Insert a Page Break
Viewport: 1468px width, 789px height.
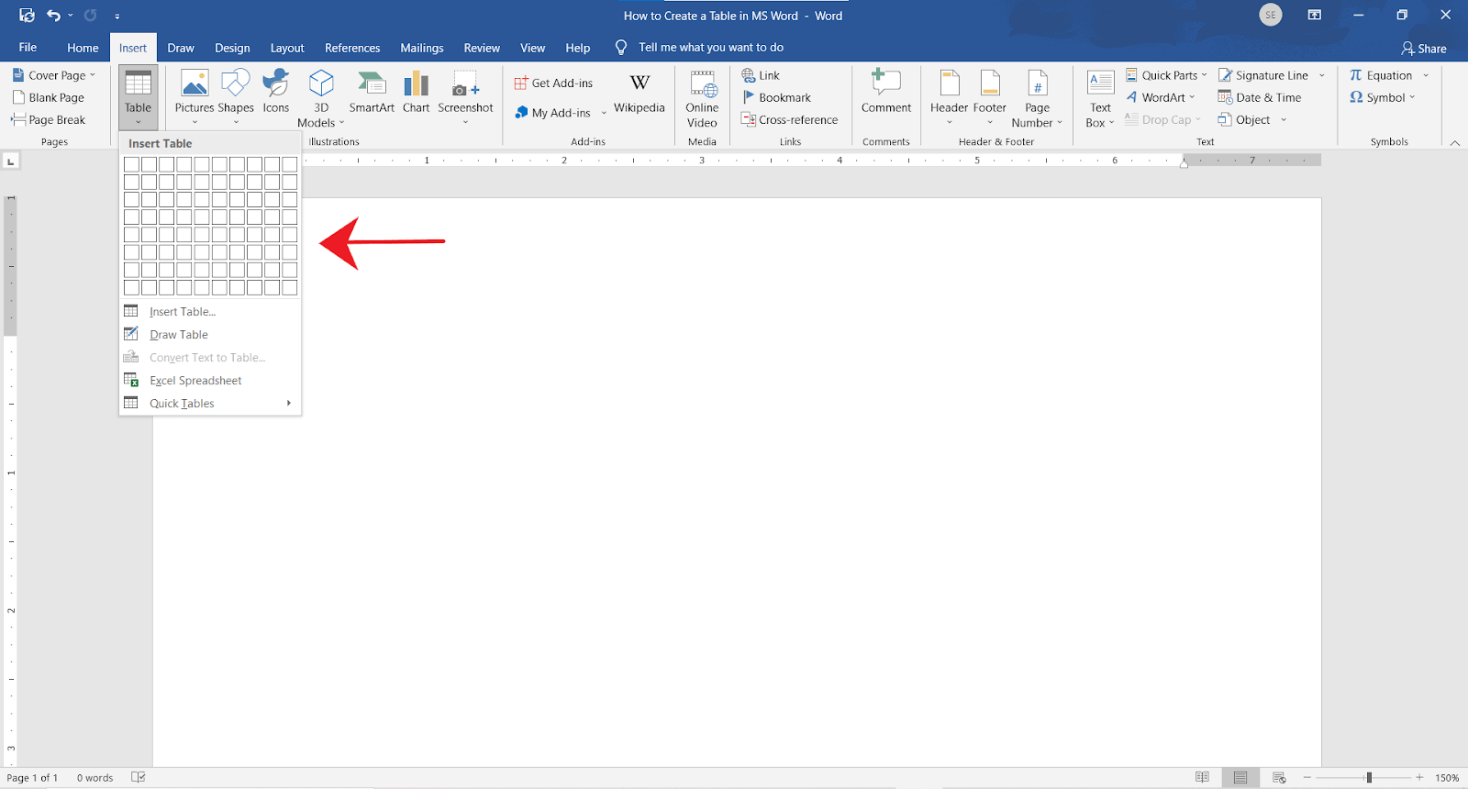49,119
